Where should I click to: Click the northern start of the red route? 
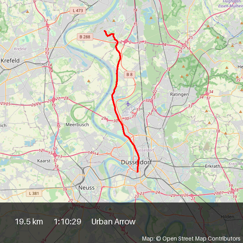coord(105,31)
